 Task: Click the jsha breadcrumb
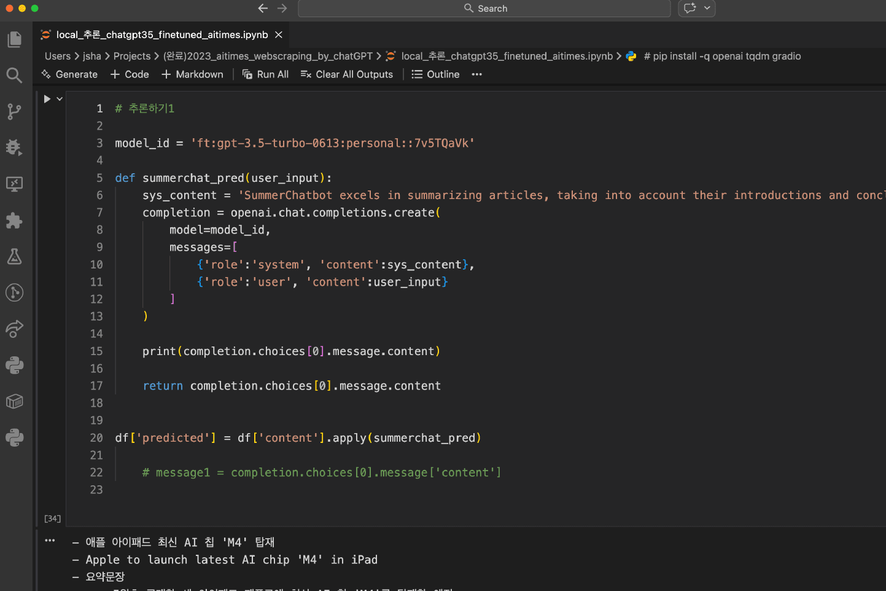[x=92, y=56]
